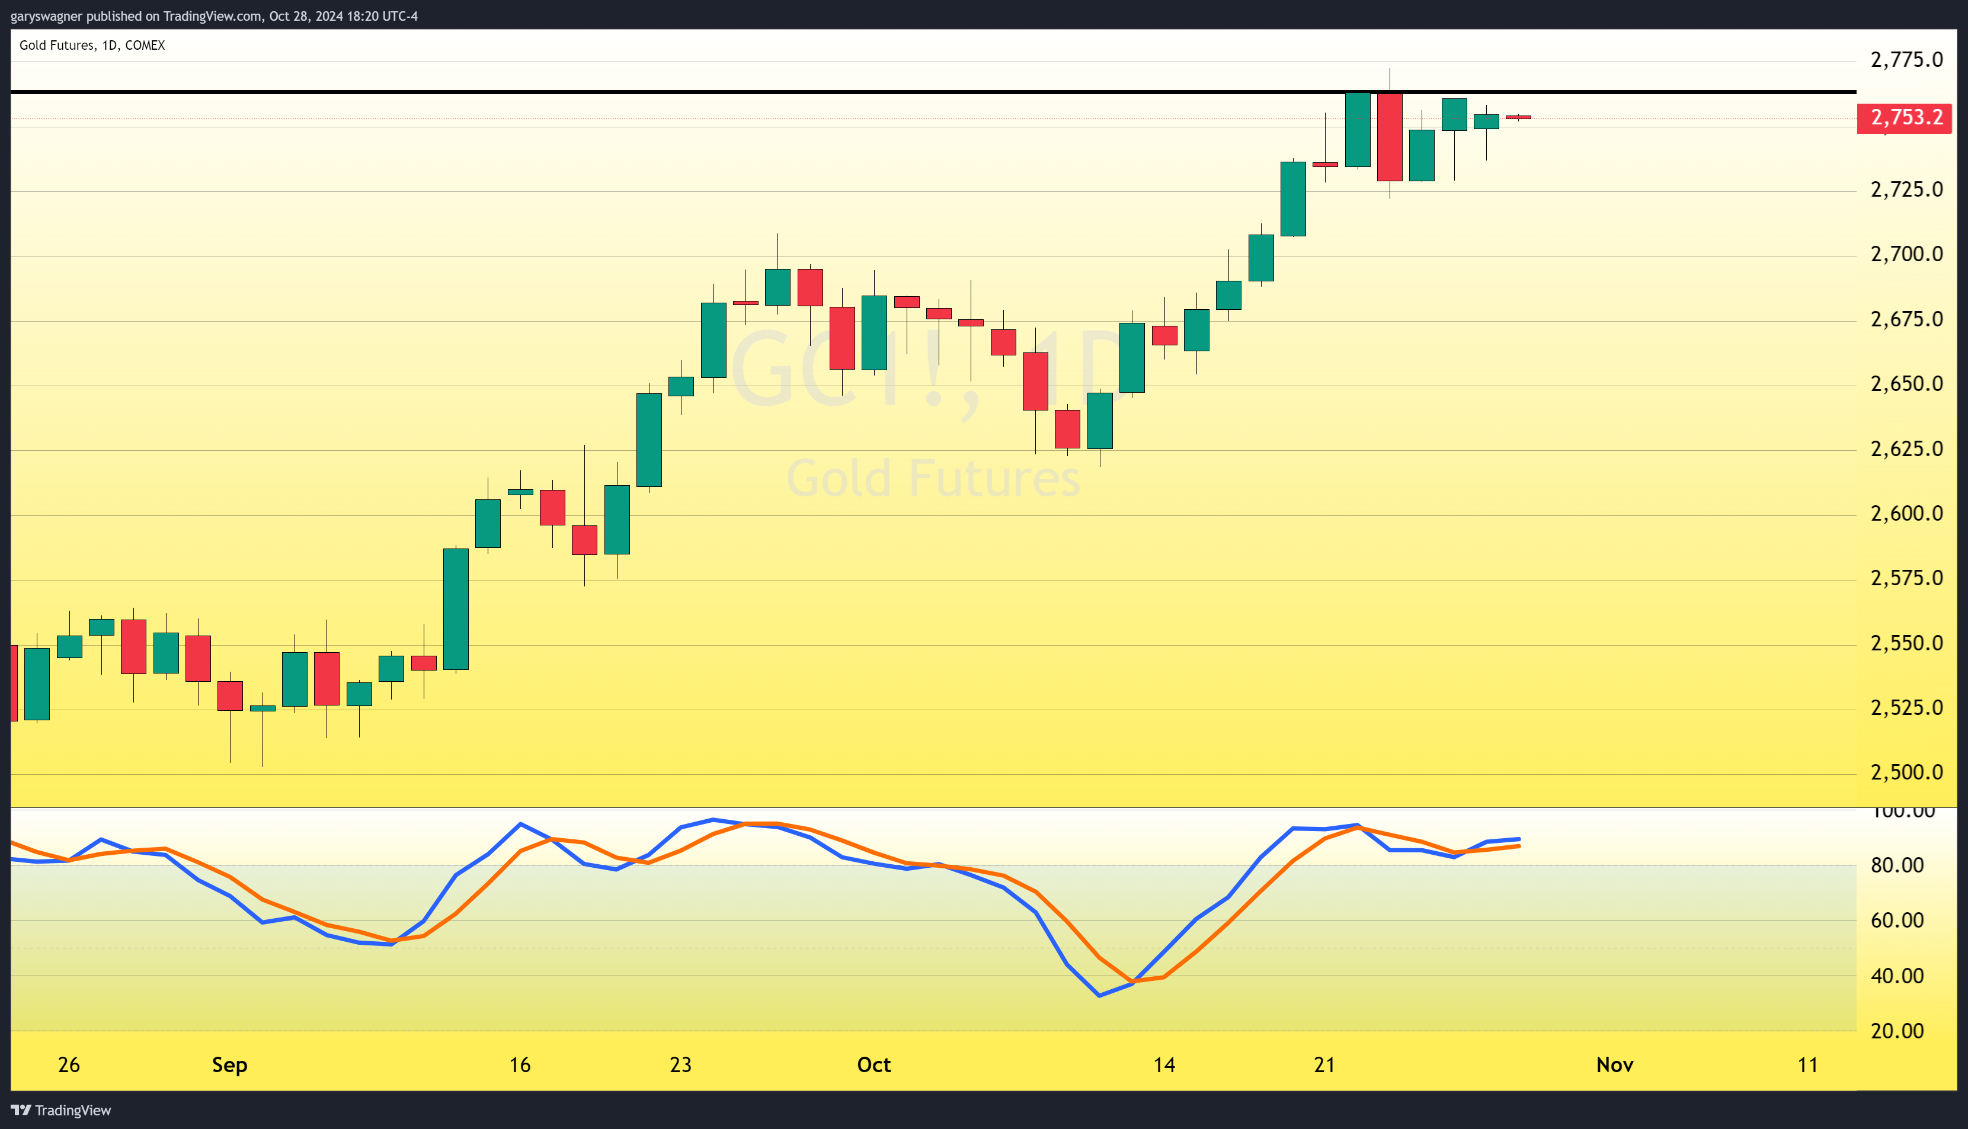Click the published on TradingView.com header text
The image size is (1968, 1129).
213,16
